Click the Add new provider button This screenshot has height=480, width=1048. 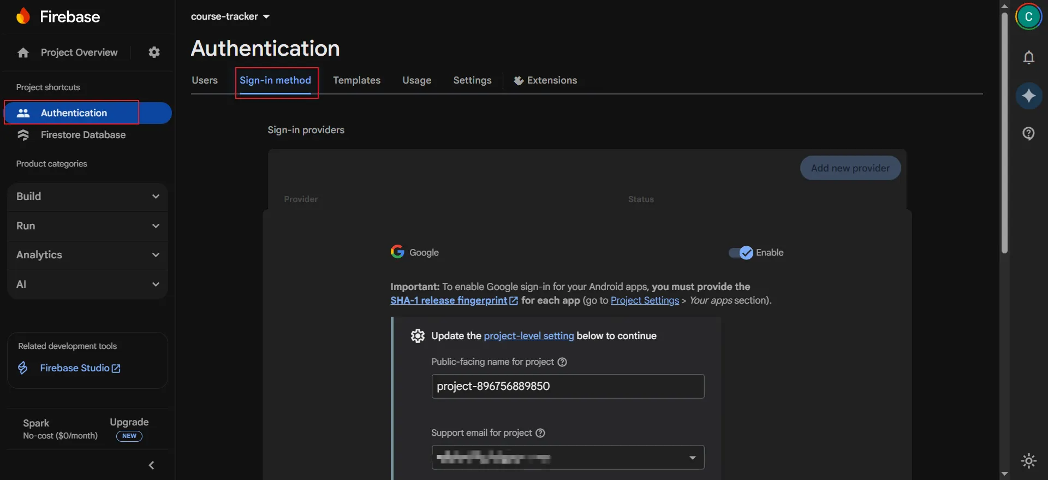click(x=850, y=168)
